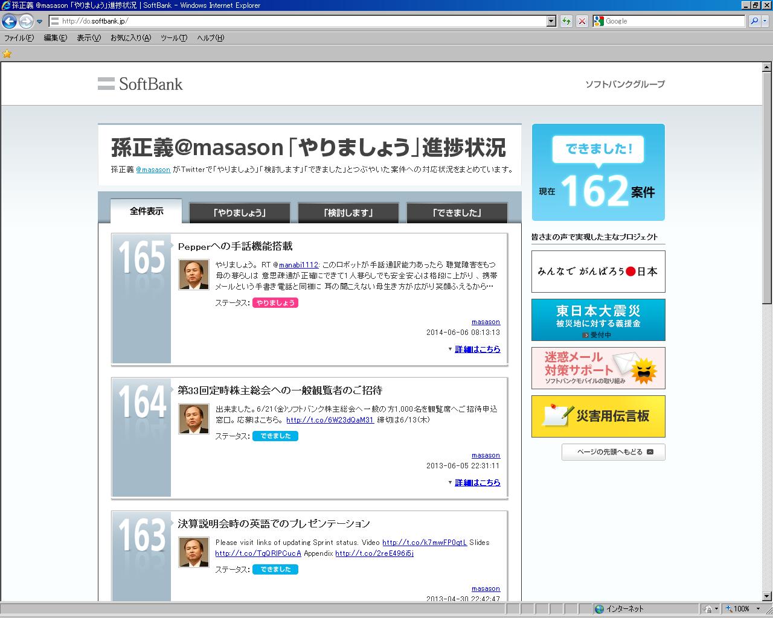This screenshot has width=773, height=618.
Task: Open link http://t.co/6W23dQaM31
Action: 330,420
